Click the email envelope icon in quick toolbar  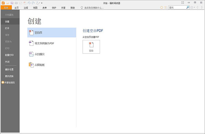pyautogui.click(x=20, y=3)
